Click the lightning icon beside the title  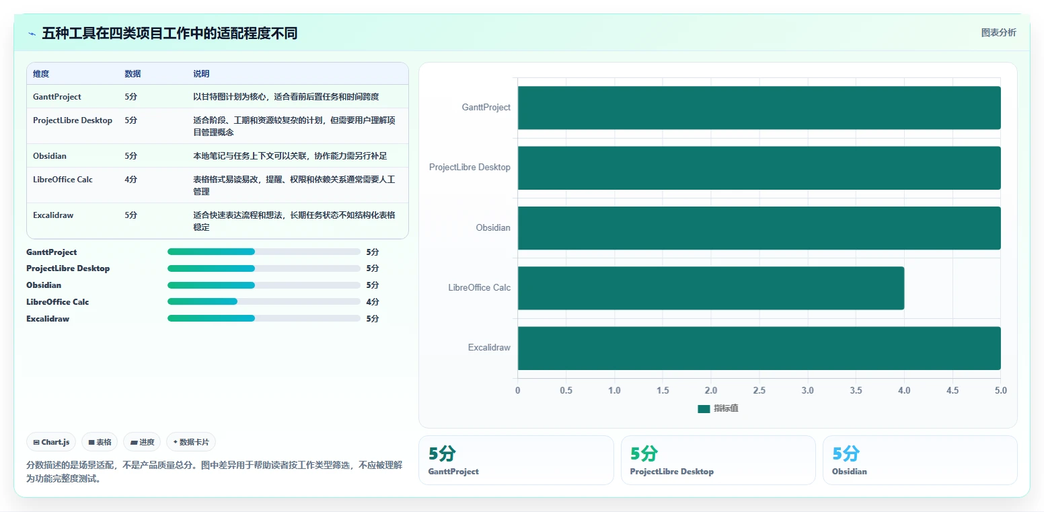click(x=32, y=34)
